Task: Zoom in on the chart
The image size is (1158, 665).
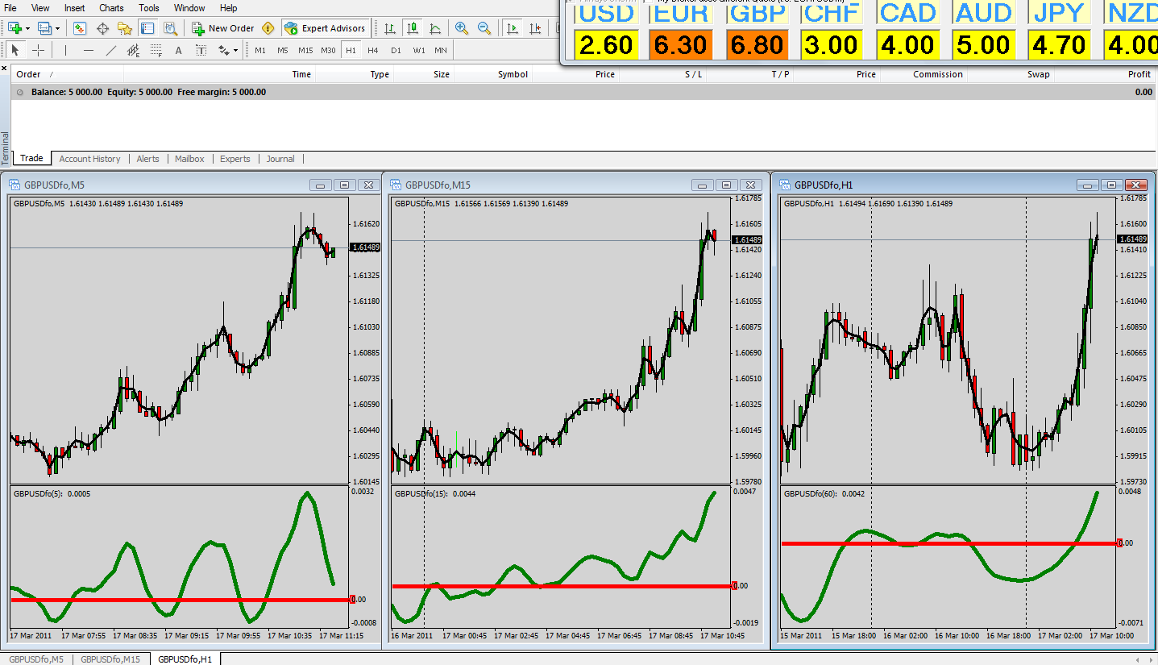Action: click(462, 28)
